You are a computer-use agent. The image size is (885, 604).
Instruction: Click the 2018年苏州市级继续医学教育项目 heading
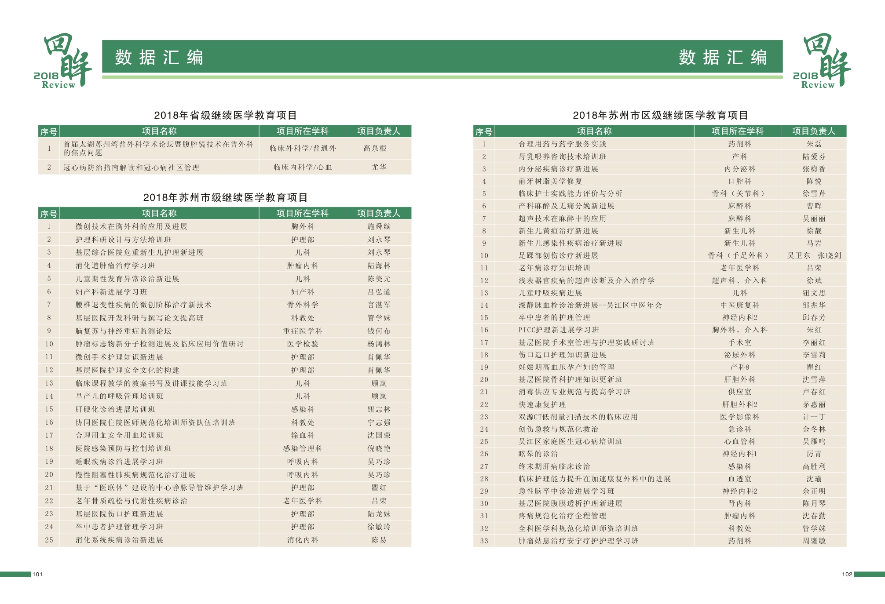point(225,197)
